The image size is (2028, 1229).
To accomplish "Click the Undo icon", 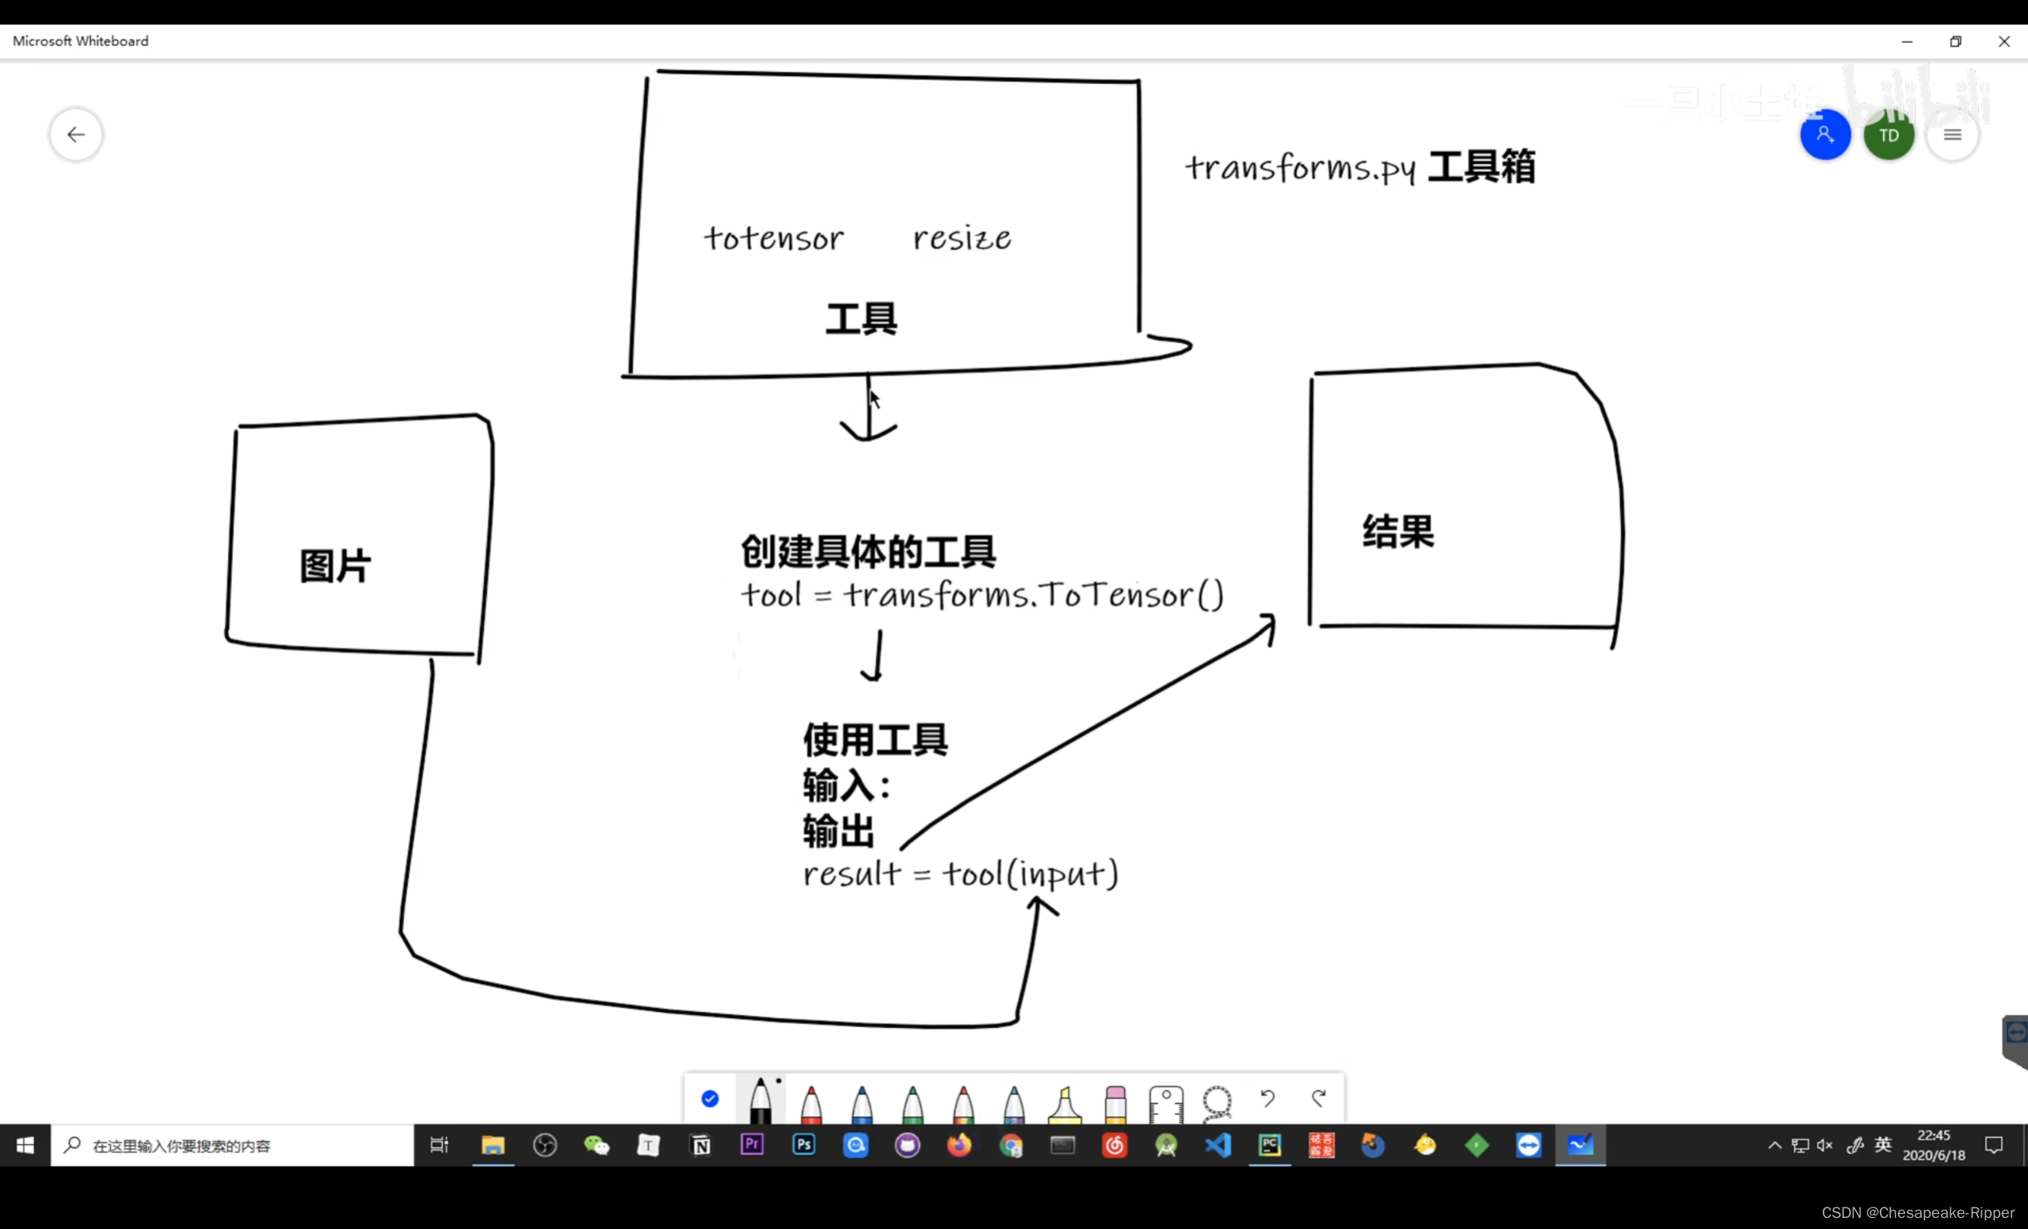I will tap(1268, 1097).
